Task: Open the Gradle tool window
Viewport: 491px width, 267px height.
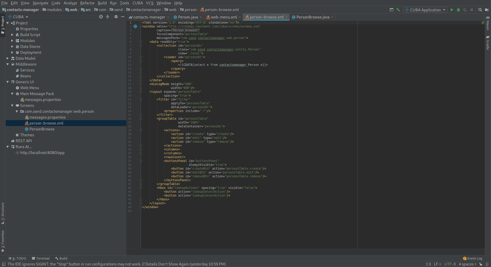Action: (x=488, y=43)
